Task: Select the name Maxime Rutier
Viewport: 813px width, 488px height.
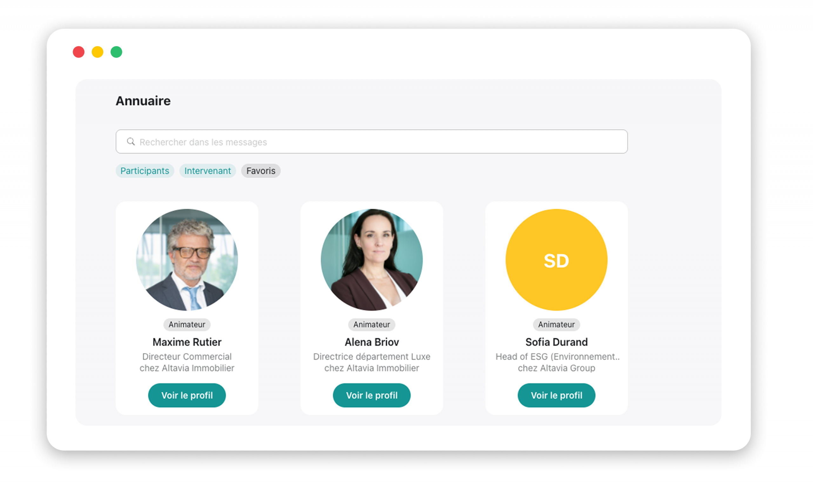Action: pos(187,342)
